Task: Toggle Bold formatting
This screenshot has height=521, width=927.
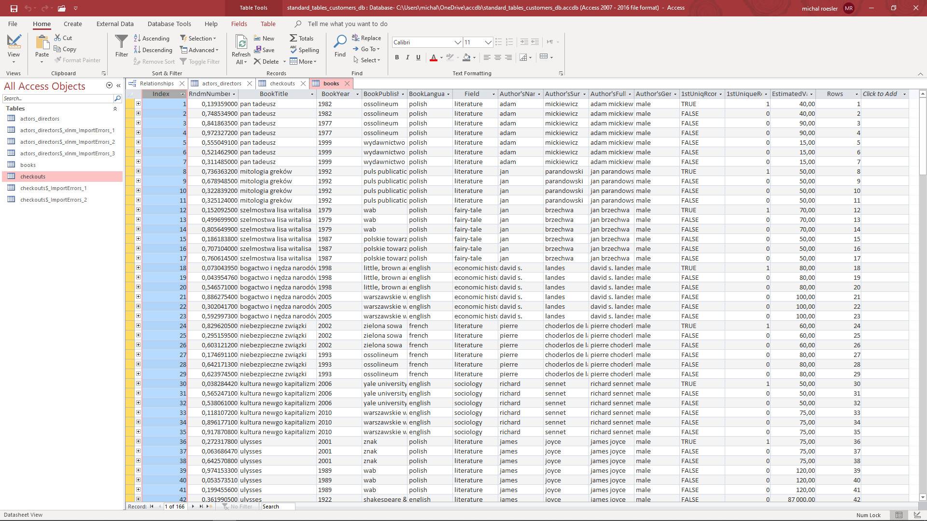Action: coord(397,57)
